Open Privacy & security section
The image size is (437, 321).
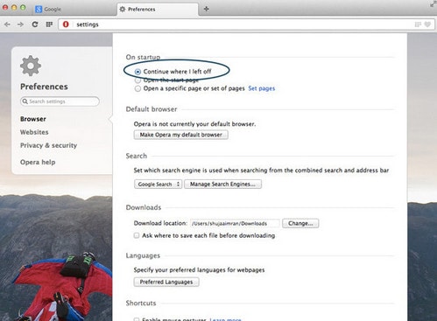coord(48,145)
